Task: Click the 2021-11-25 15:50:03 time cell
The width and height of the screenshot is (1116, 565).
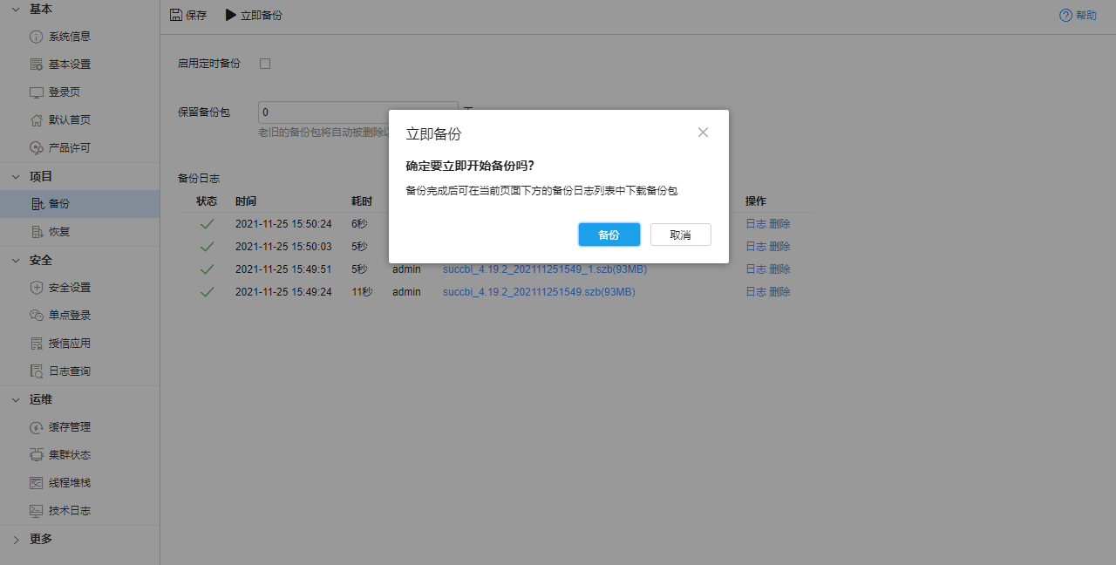Action: click(283, 247)
